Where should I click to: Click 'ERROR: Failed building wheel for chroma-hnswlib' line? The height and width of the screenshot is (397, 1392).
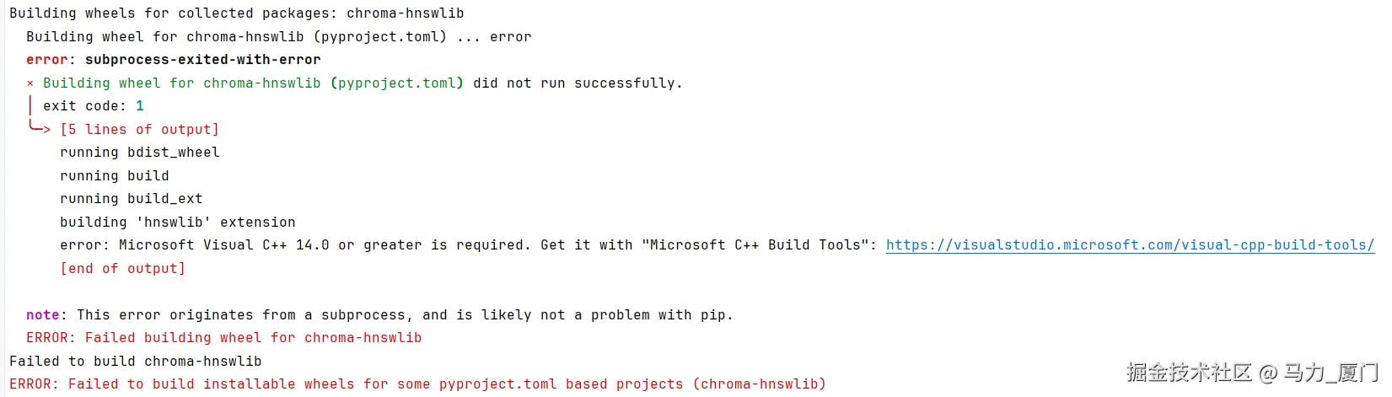click(223, 338)
